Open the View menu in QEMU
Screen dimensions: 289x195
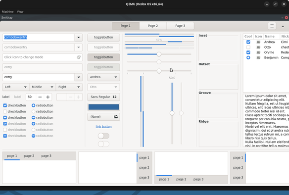[20, 11]
